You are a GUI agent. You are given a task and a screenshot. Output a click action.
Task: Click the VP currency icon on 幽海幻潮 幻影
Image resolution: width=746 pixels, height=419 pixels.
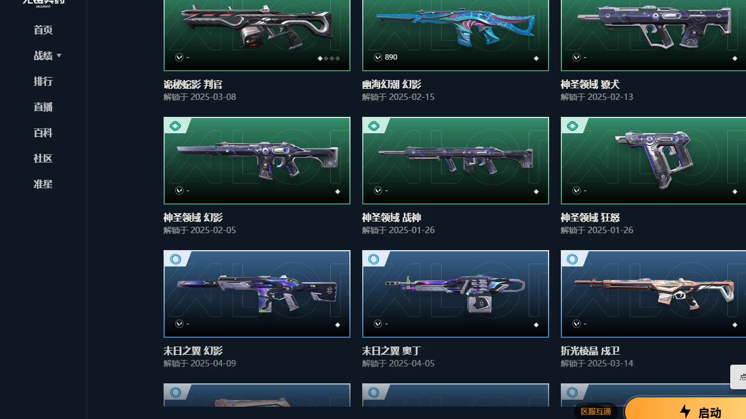pyautogui.click(x=378, y=57)
